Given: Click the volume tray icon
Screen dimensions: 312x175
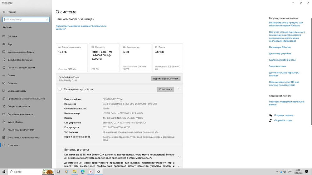Looking at the screenshot, I should [x=285, y=172].
